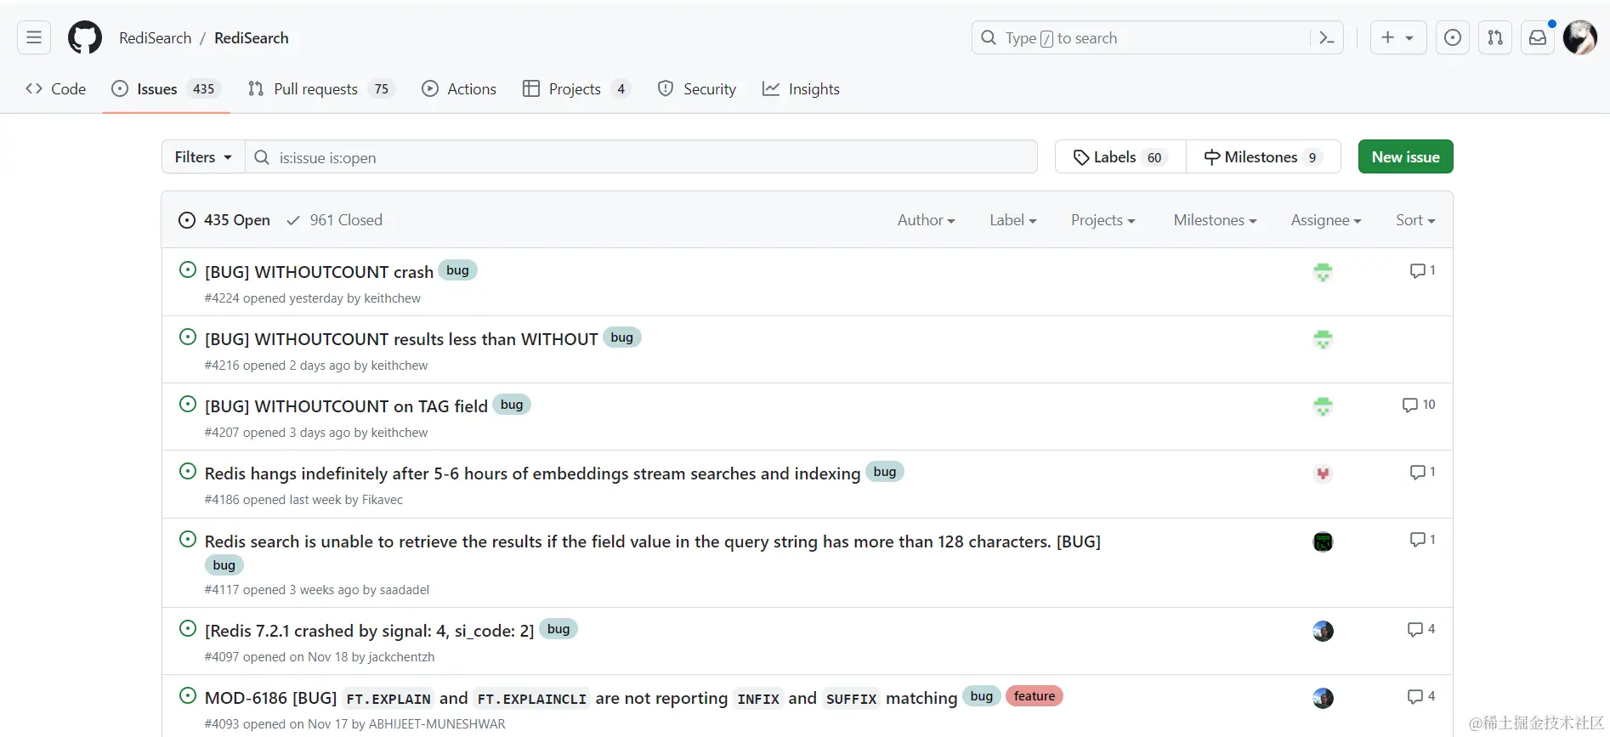Screen dimensions: 1610x737
Task: Open assignee avatar on Redis hangs issue
Action: click(x=1323, y=473)
